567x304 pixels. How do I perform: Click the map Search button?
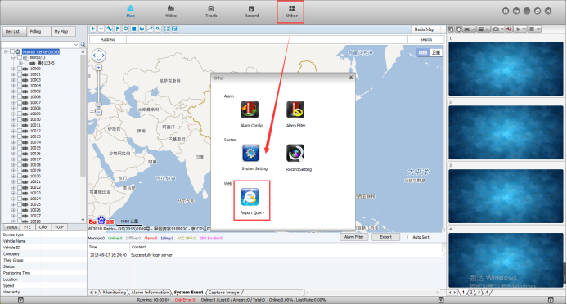[x=426, y=39]
